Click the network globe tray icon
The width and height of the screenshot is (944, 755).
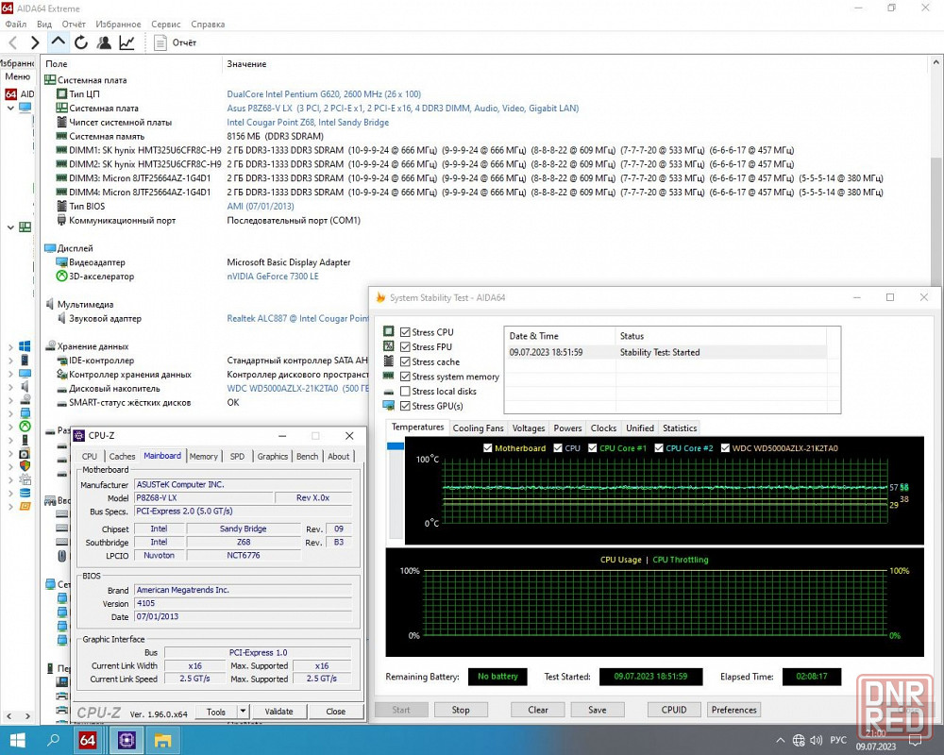(799, 741)
